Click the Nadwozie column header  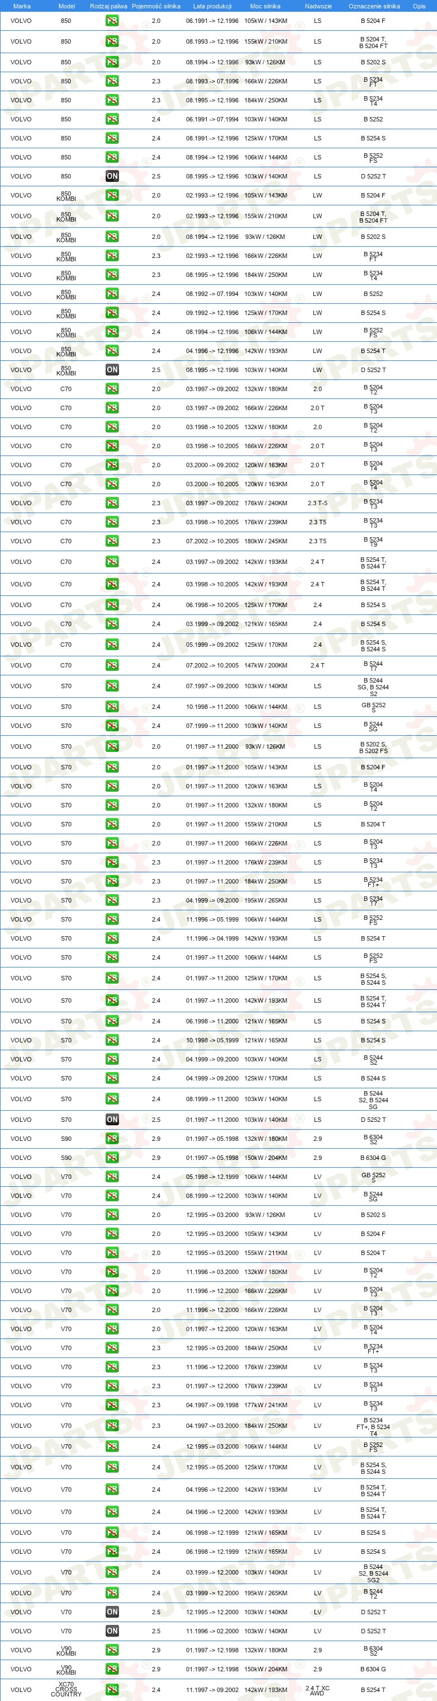point(319,6)
